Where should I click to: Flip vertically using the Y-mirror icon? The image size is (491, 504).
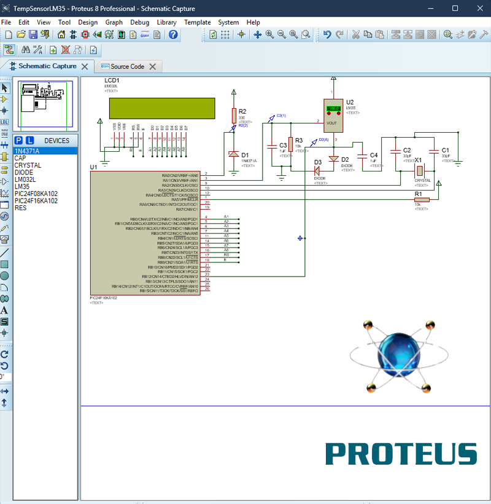point(4,403)
